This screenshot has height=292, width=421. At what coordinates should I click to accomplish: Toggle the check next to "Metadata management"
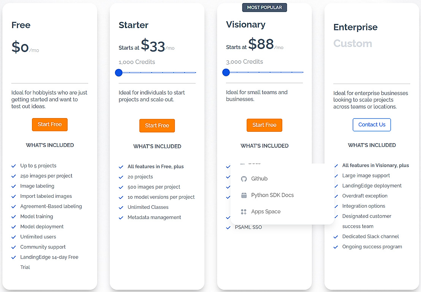point(121,218)
